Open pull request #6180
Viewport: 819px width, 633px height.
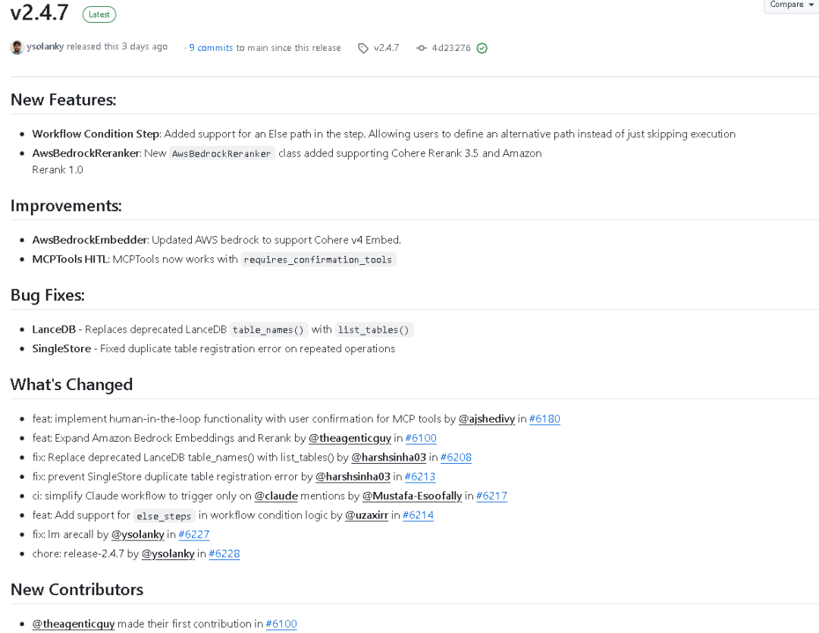pyautogui.click(x=544, y=419)
